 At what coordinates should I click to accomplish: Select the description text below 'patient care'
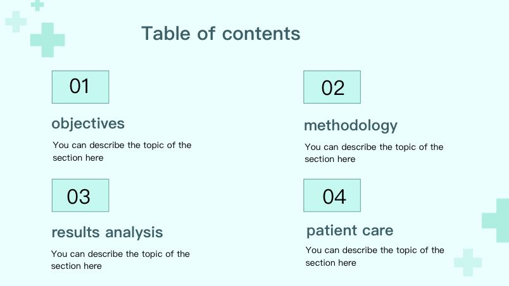pyautogui.click(x=375, y=256)
